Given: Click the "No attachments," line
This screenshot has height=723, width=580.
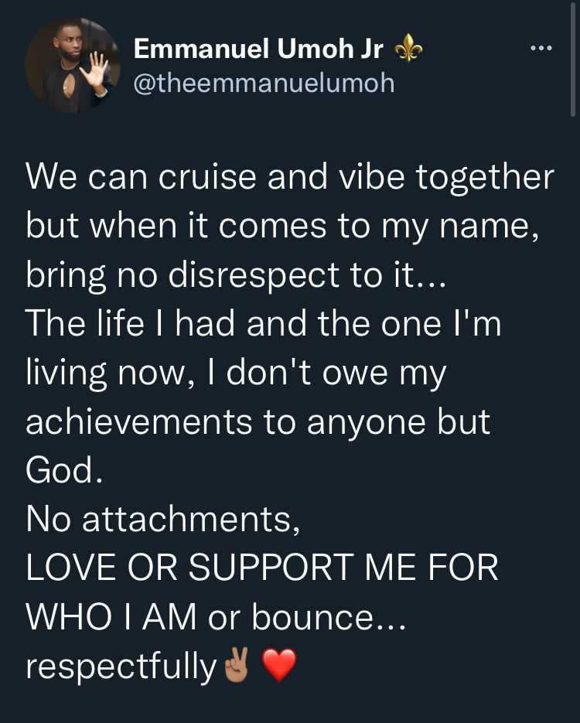Looking at the screenshot, I should click(163, 520).
